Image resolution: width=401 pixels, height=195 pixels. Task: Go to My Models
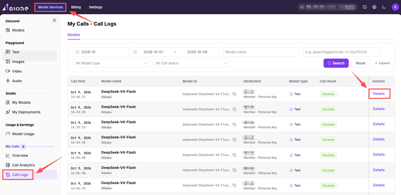click(x=30, y=102)
